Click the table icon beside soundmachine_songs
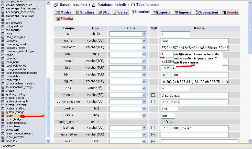252x149 pixels. click(3, 87)
